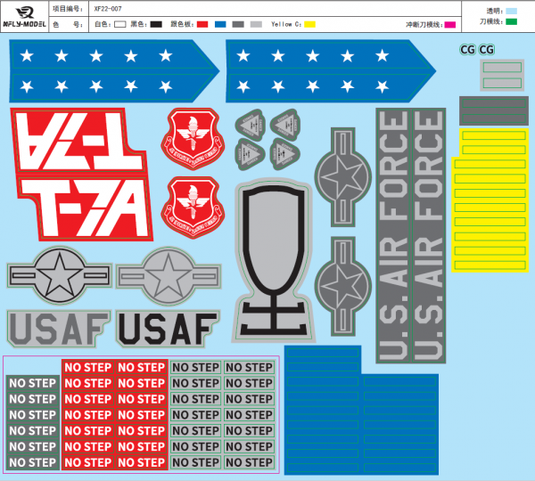Select the bottom-left gray triangle warning decal
This screenshot has height=481, width=535.
250,154
